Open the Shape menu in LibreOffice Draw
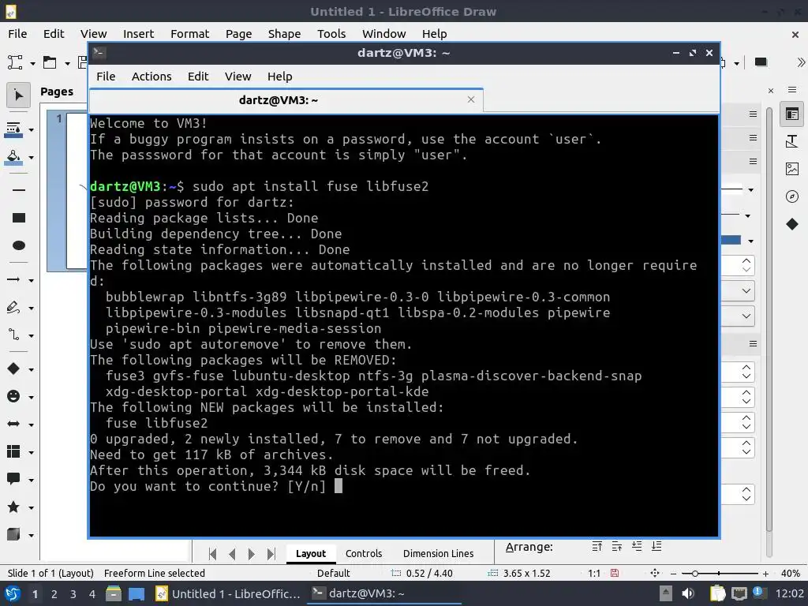 [284, 34]
